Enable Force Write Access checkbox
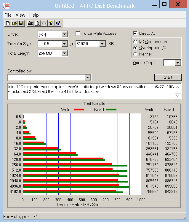189x222 pixels. click(x=78, y=34)
